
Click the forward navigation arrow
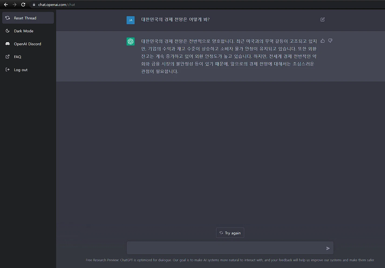click(x=15, y=5)
